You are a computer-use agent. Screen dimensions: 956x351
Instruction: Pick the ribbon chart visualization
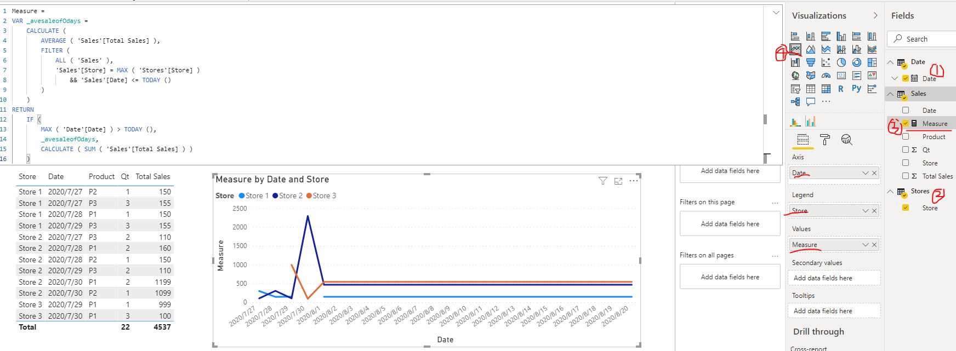[872, 49]
